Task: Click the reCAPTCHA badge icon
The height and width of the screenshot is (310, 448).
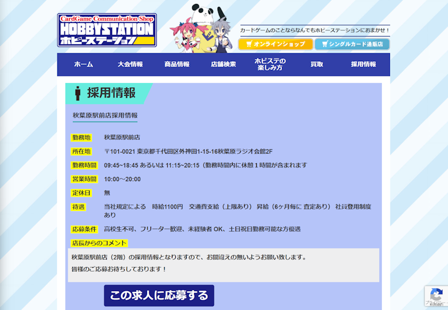Action: click(436, 296)
